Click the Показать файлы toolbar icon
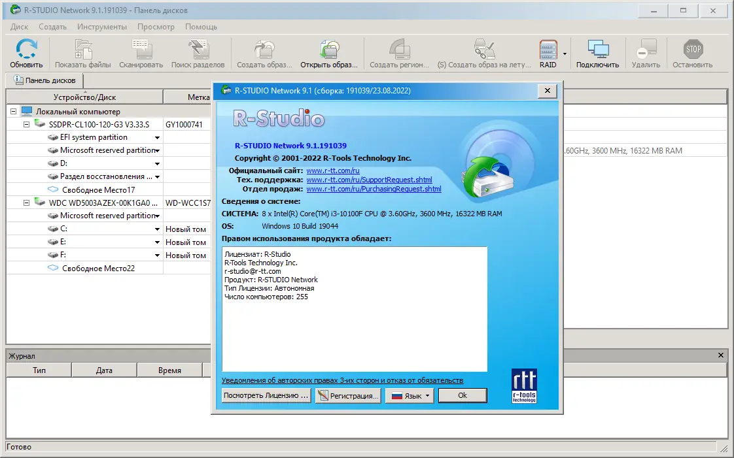The height and width of the screenshot is (458, 734). click(83, 49)
